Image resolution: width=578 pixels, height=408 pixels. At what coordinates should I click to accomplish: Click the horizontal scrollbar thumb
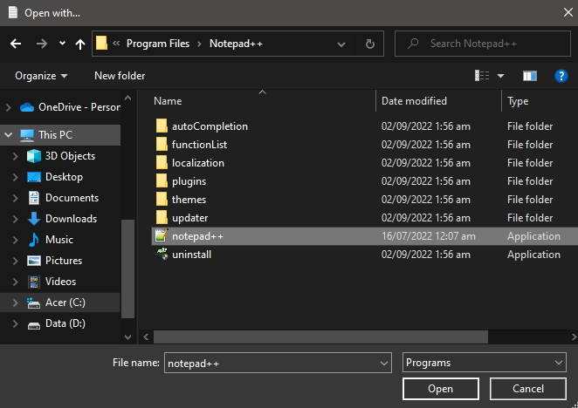pos(320,337)
